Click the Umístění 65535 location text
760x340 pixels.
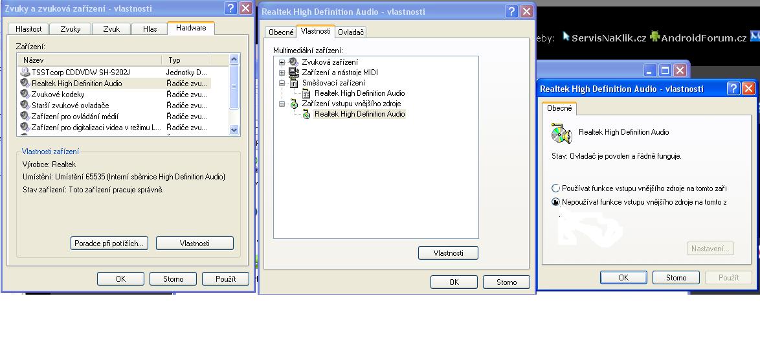pos(124,177)
